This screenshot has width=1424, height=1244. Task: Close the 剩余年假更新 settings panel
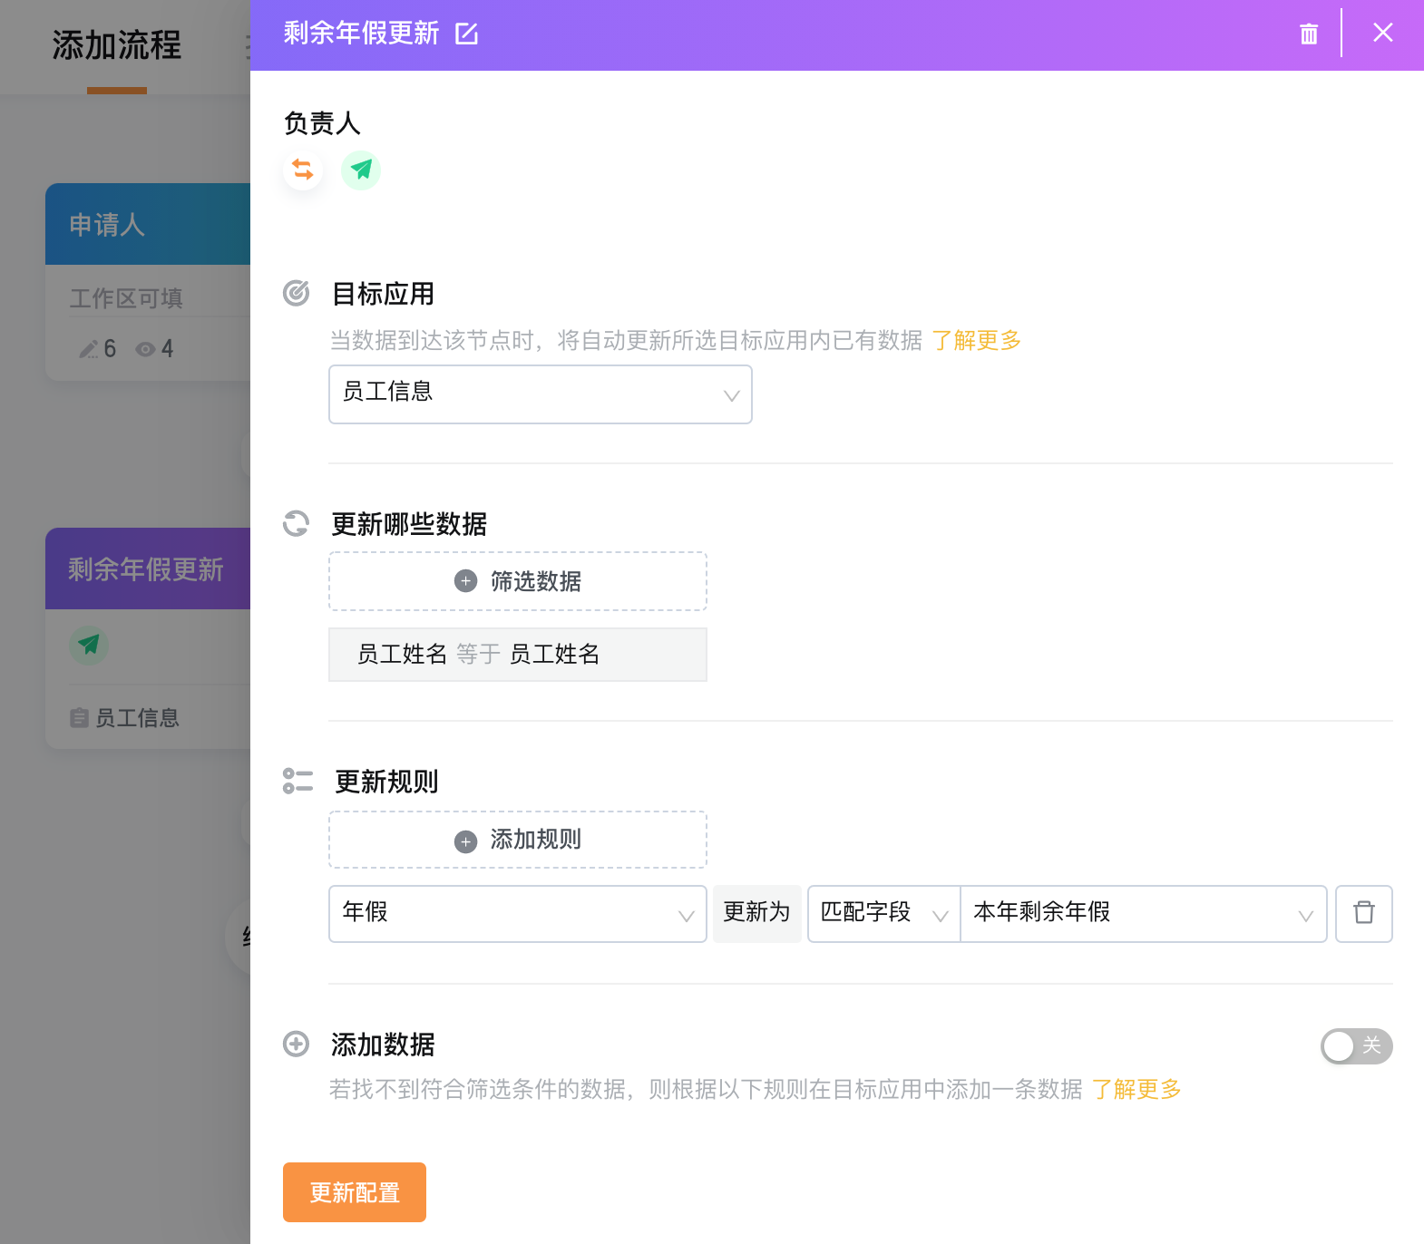(x=1383, y=34)
